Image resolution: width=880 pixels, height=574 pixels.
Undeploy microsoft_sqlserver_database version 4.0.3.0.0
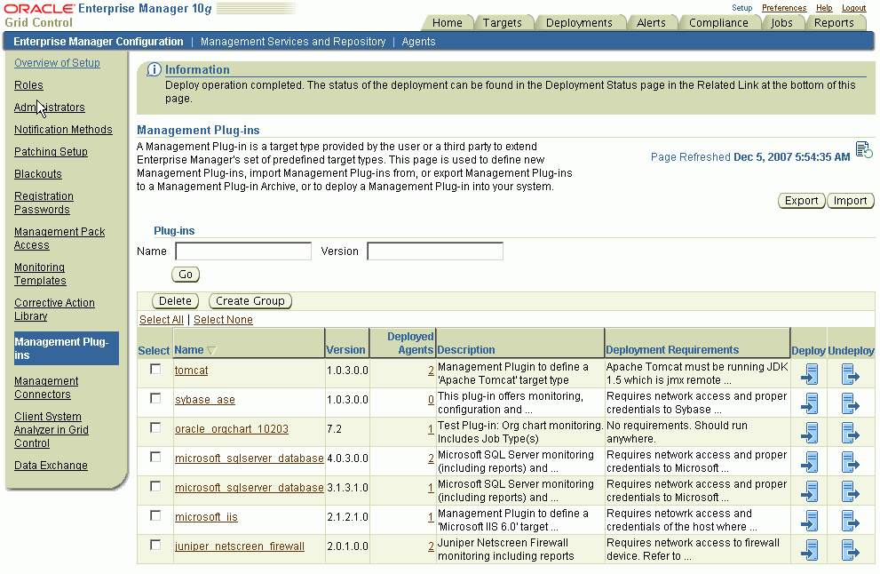851,461
